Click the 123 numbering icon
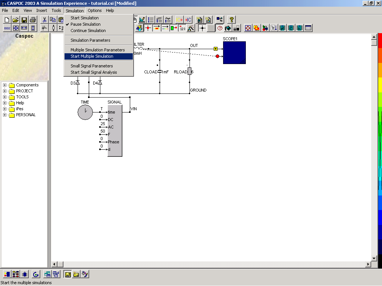The image size is (382, 286). (182, 28)
